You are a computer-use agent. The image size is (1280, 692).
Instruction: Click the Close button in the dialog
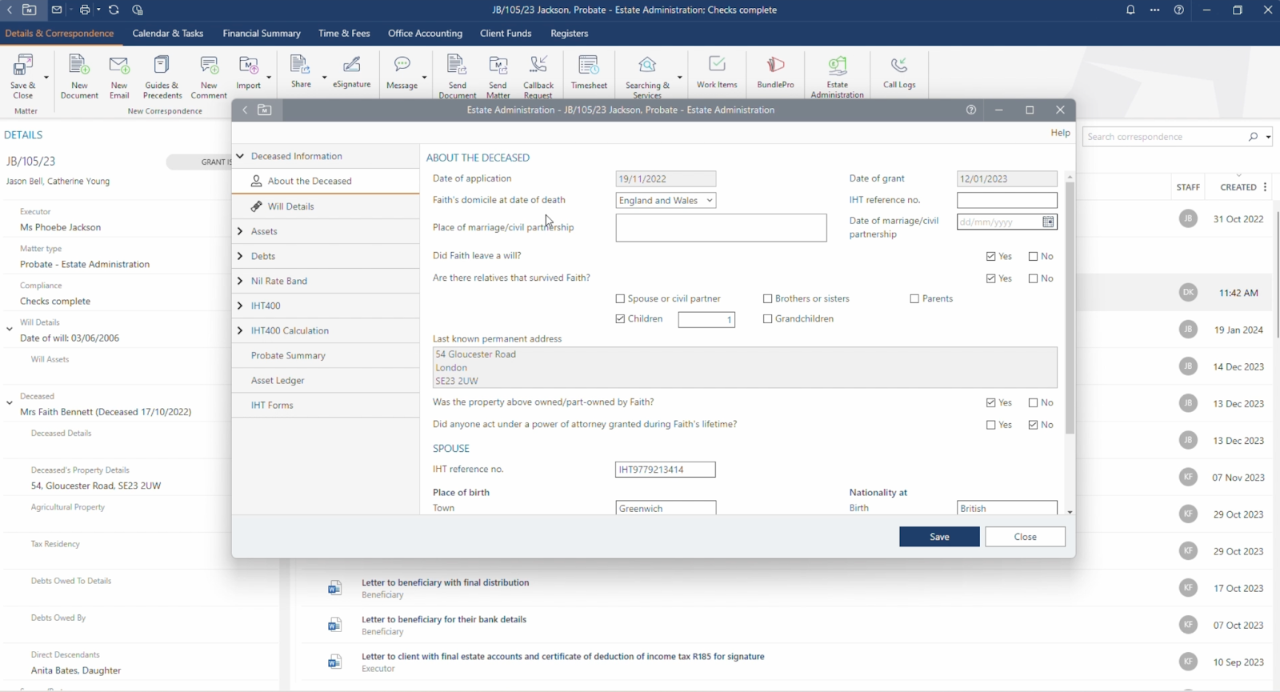tap(1025, 537)
